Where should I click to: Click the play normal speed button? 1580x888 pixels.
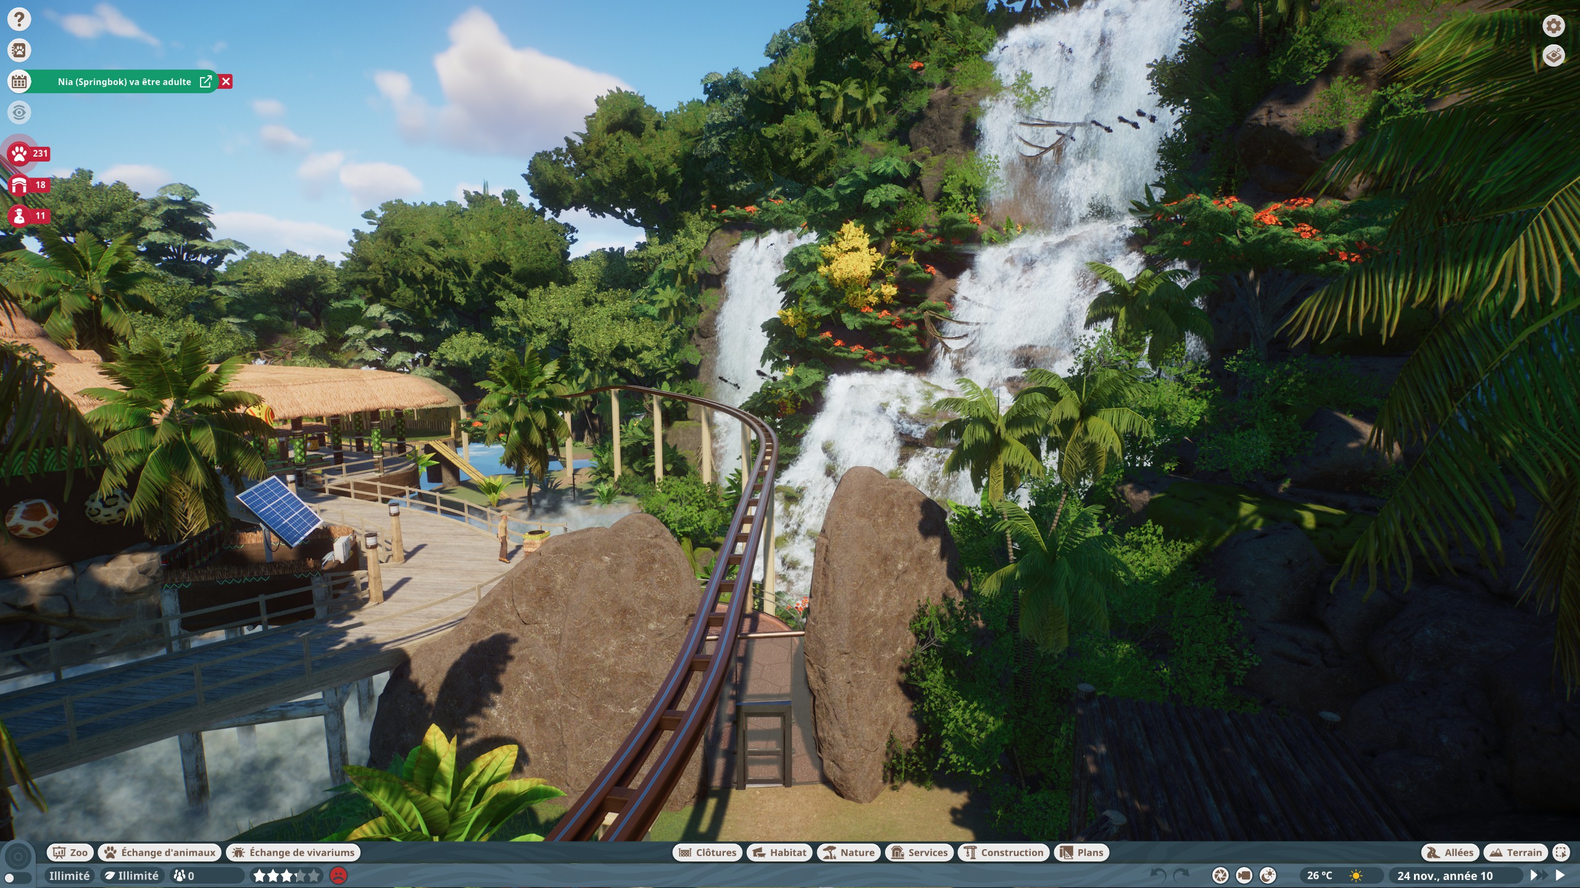click(x=1560, y=875)
